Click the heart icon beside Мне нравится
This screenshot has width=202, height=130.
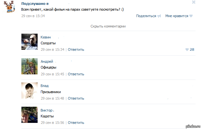click(191, 16)
